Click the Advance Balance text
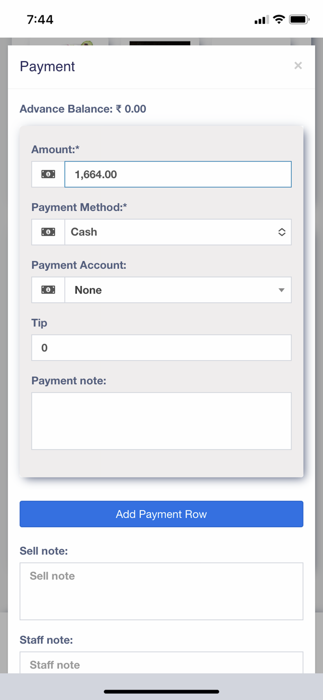 coord(82,109)
